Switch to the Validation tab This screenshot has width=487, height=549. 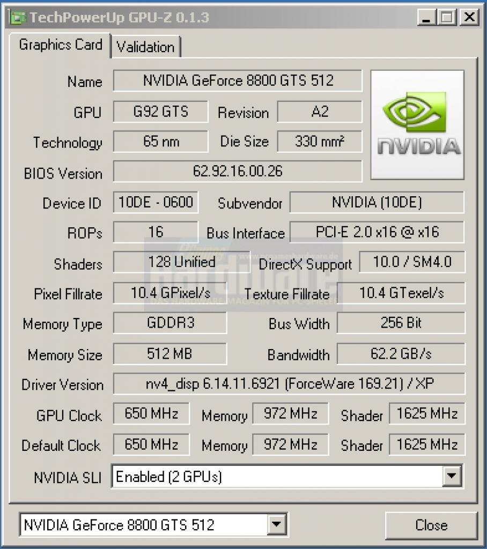click(x=145, y=47)
